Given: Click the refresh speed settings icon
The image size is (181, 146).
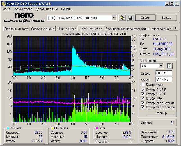Looking at the screenshot, I should point(169,66).
